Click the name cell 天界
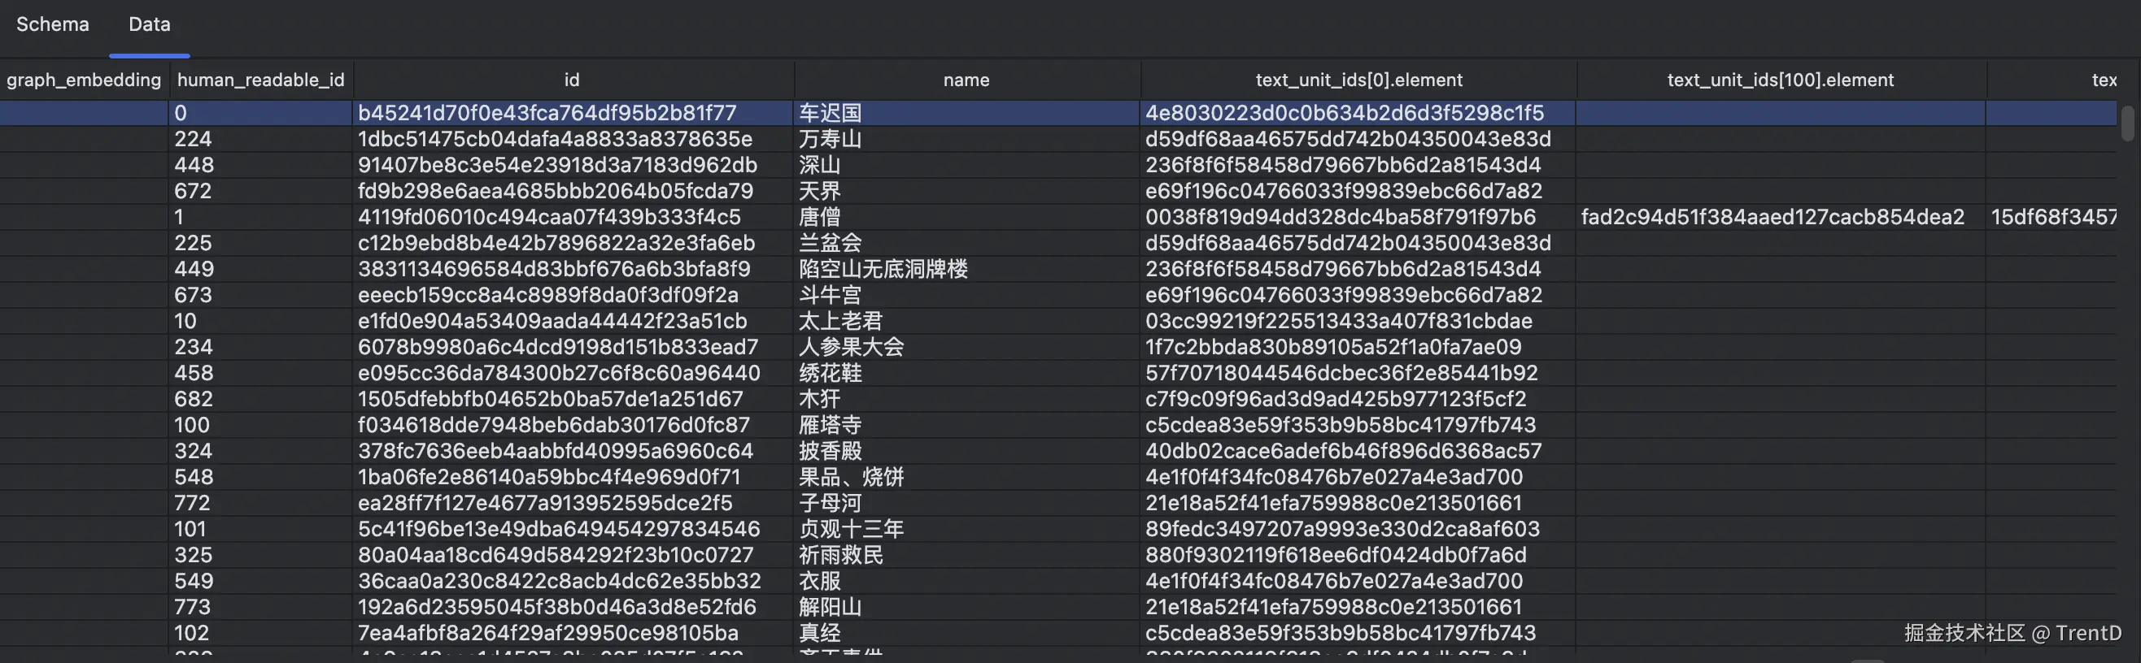2141x663 pixels. coord(966,191)
